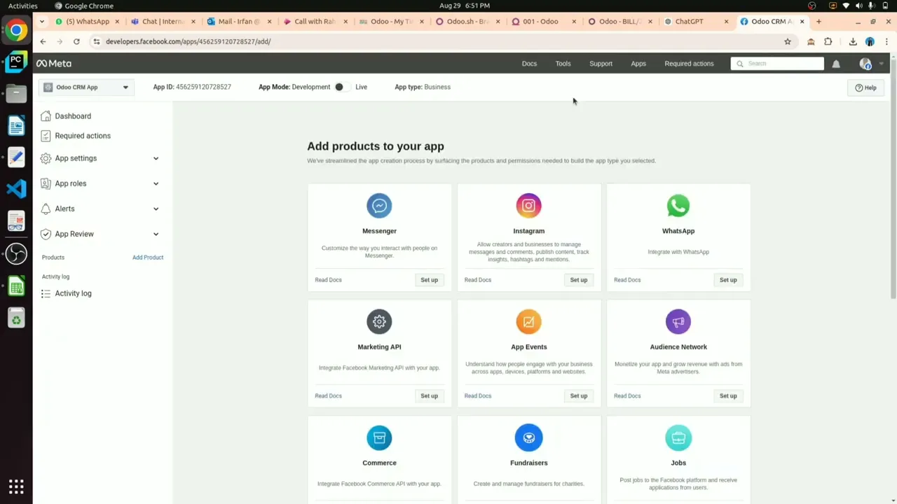Open notifications bell icon

coord(836,64)
